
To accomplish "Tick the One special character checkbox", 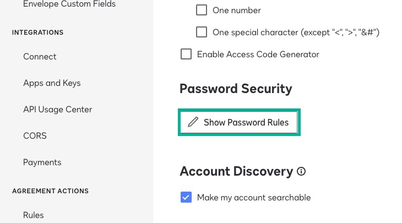I will (202, 32).
